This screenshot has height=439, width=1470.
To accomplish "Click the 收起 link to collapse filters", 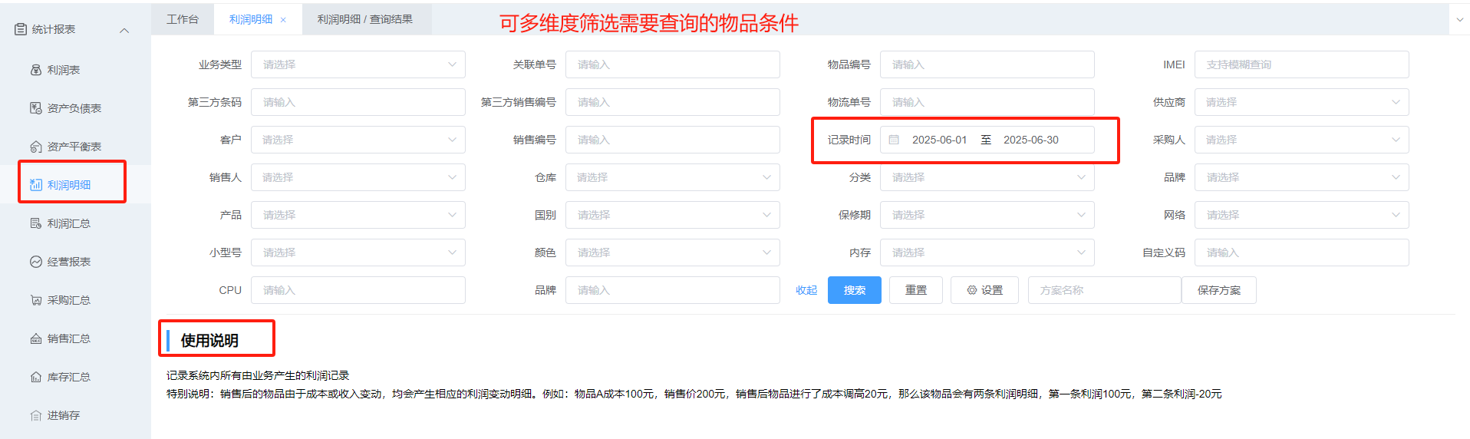I will click(x=806, y=290).
